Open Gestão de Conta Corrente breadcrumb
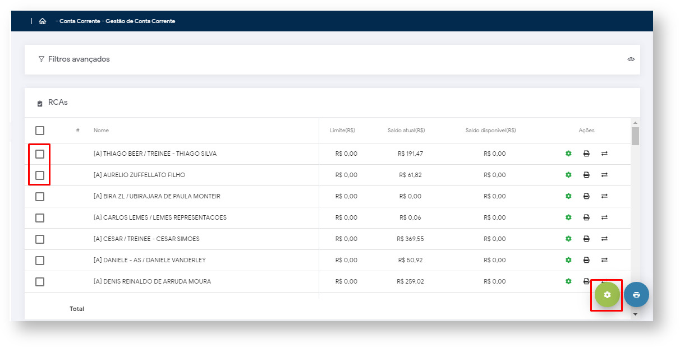Screen dimensions: 680x348 pyautogui.click(x=140, y=21)
